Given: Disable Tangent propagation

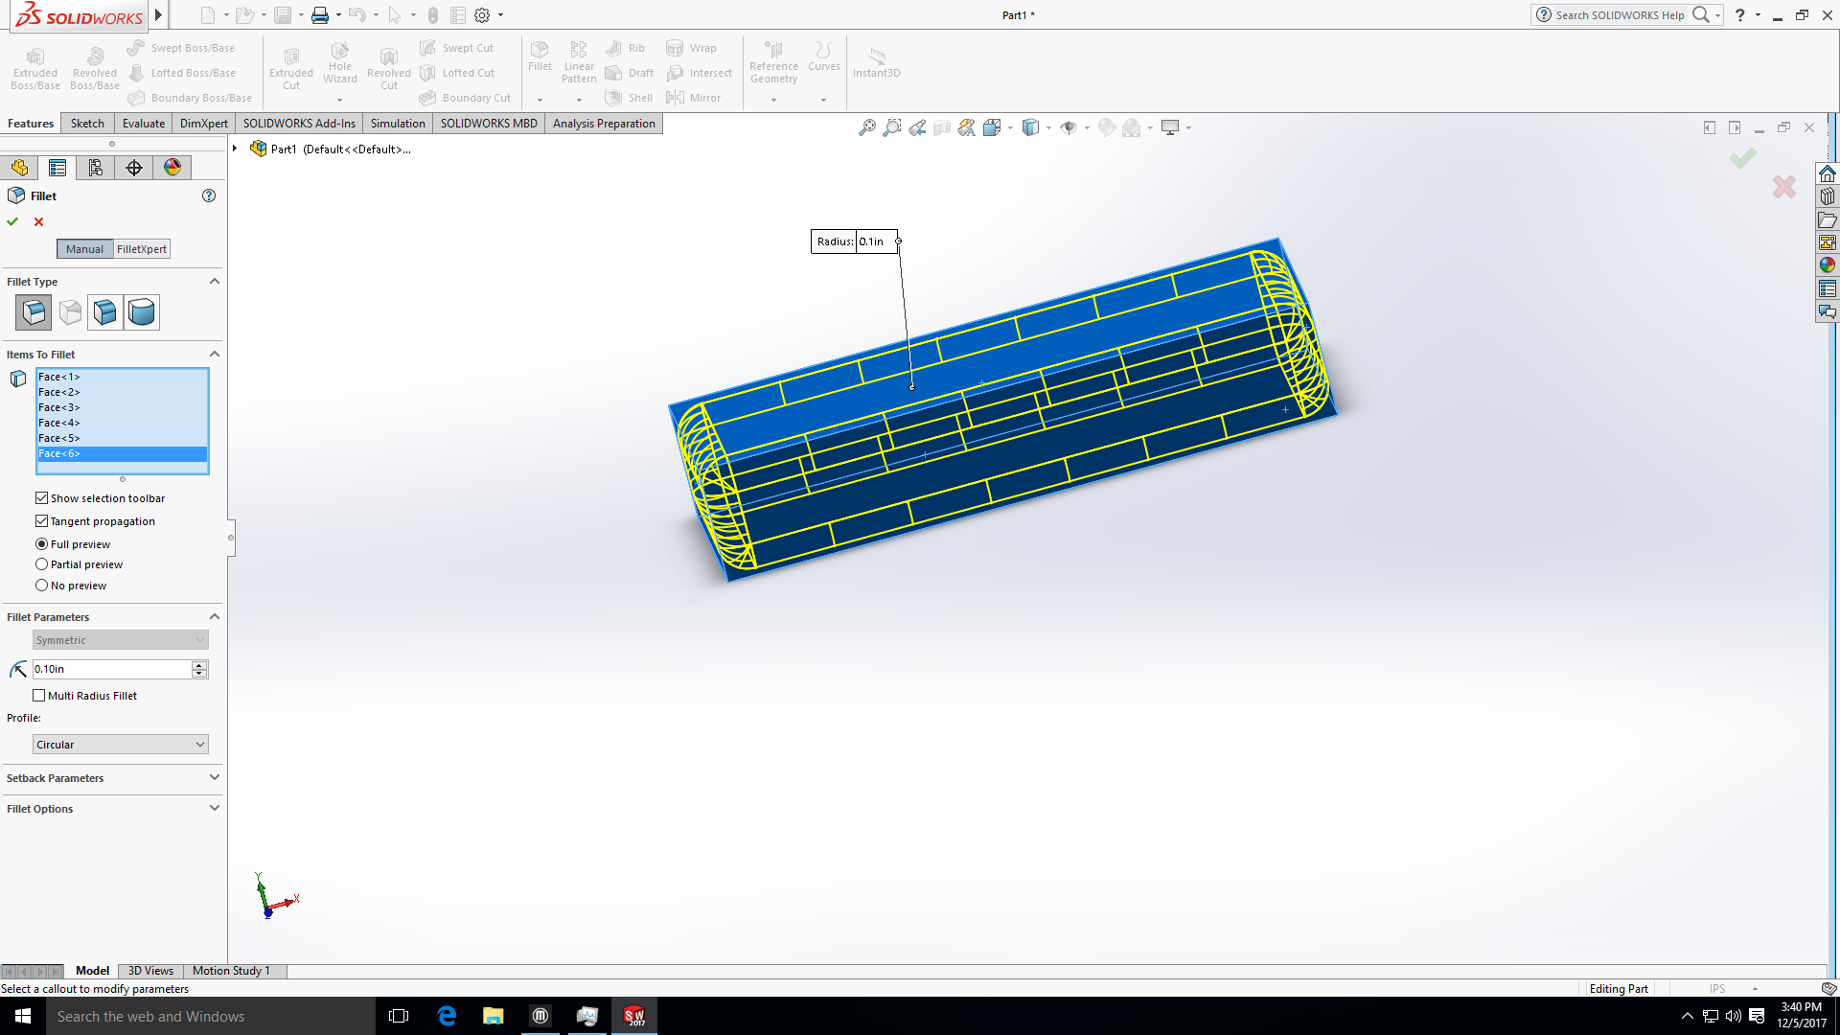Looking at the screenshot, I should 41,520.
